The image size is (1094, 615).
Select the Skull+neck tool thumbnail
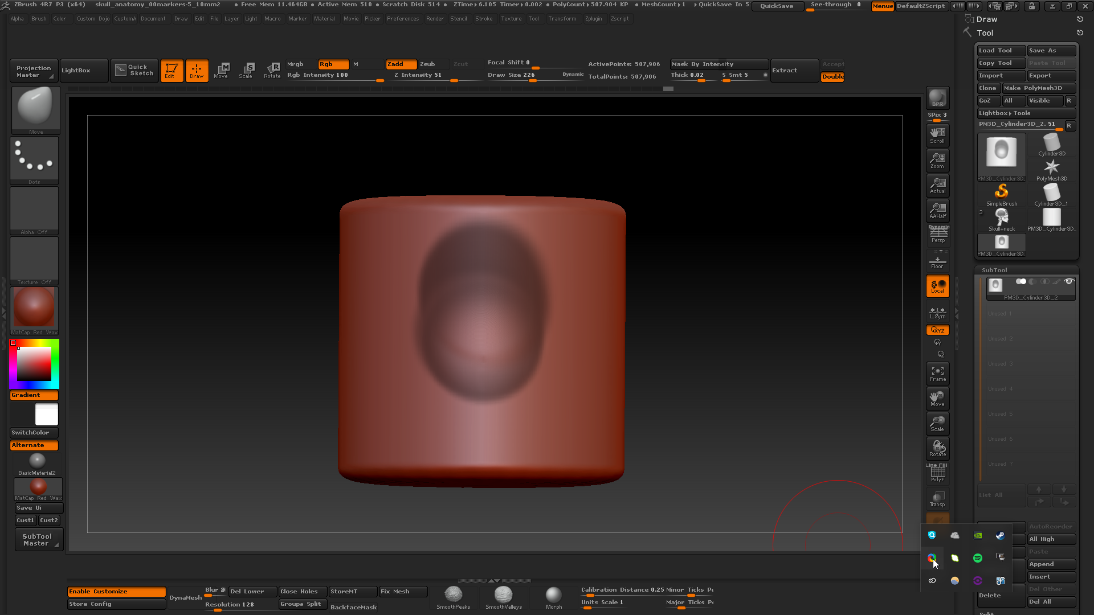tap(1001, 220)
